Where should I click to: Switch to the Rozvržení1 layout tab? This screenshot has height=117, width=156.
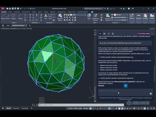pyautogui.click(x=16, y=108)
